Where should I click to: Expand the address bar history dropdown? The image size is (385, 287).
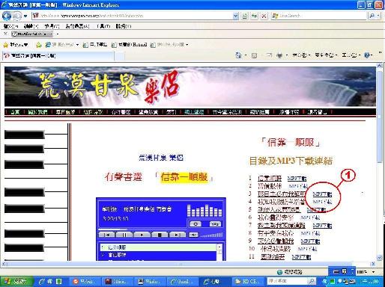point(235,16)
